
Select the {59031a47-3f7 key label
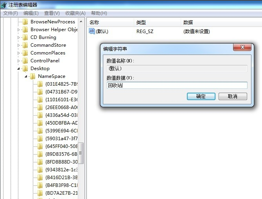61,139
